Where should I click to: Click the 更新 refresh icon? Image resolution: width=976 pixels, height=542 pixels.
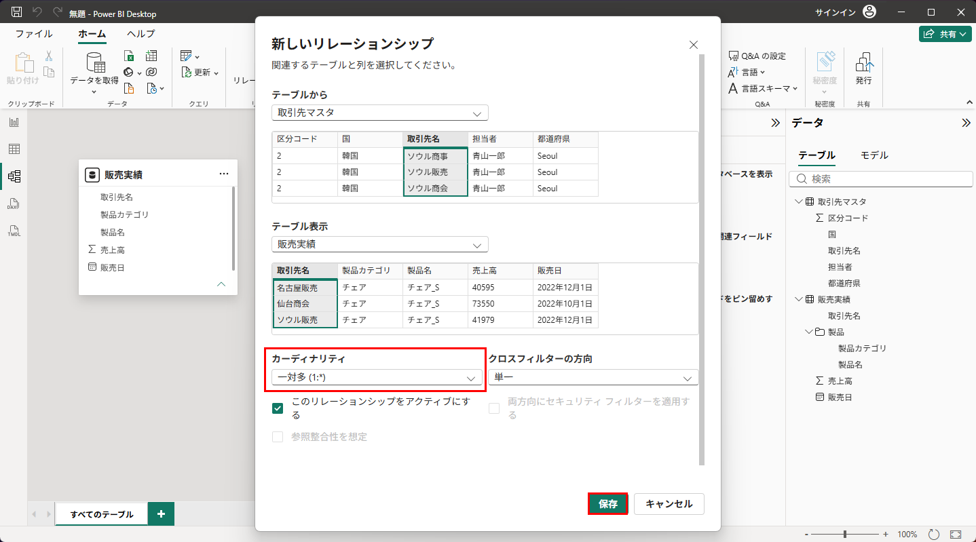[187, 73]
